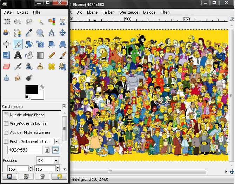Image resolution: width=235 pixels, height=185 pixels.
Task: Reset colors to black and white
Action: point(27,97)
